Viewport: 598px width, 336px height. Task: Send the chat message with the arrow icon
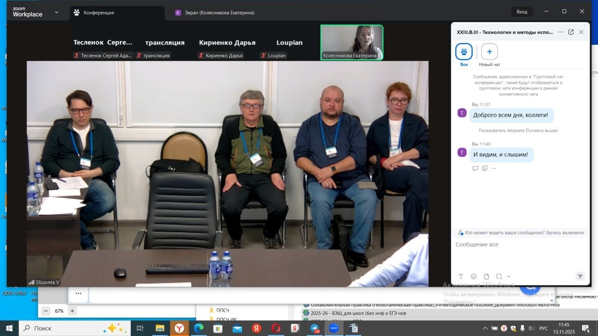coord(580,276)
